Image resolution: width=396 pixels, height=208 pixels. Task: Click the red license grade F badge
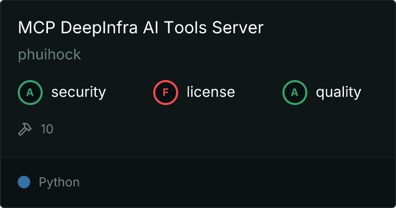(166, 93)
